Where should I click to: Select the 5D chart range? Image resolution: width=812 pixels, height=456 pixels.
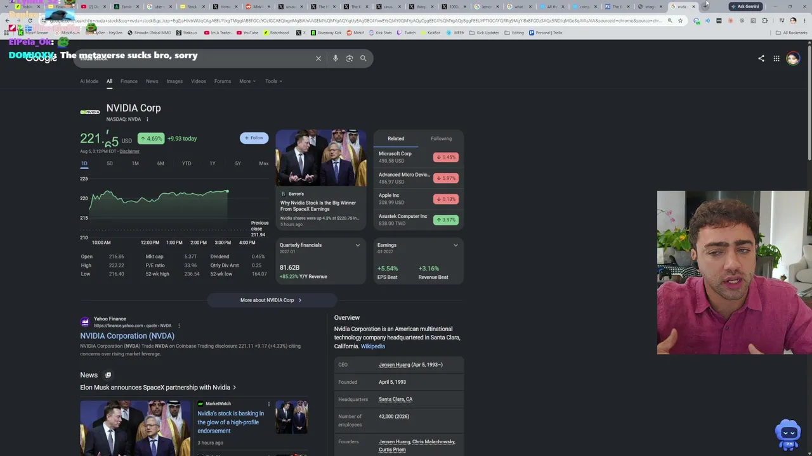click(x=110, y=163)
